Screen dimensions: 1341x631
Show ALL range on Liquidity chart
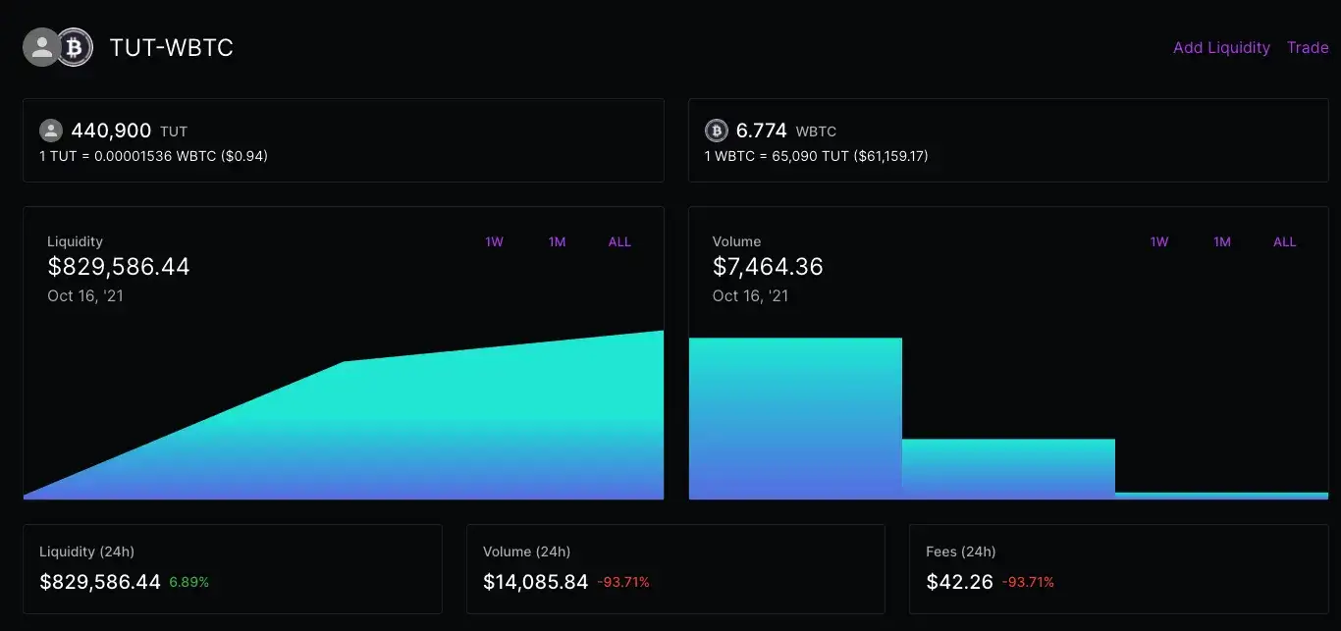[x=619, y=241]
